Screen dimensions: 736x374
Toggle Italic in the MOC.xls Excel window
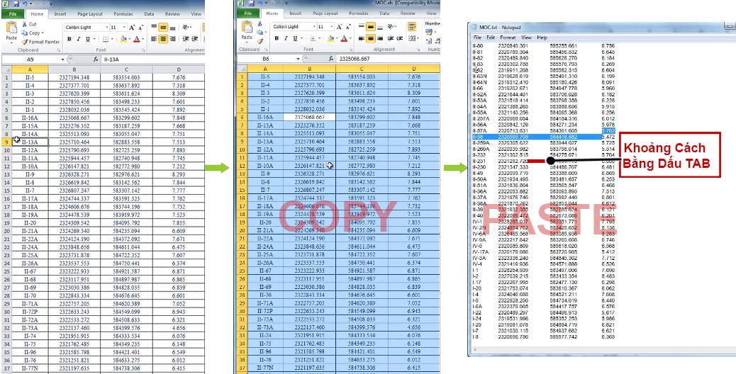point(286,38)
